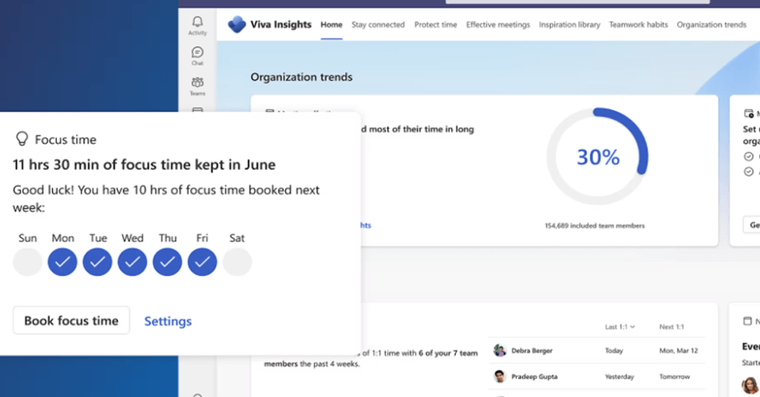
Task: Click Debra Berger's avatar
Action: pyautogui.click(x=500, y=350)
